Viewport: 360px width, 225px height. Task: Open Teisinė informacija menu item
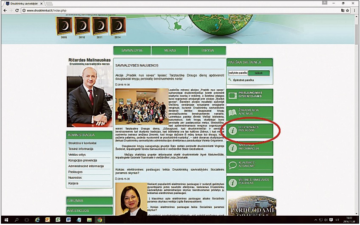pyautogui.click(x=81, y=149)
